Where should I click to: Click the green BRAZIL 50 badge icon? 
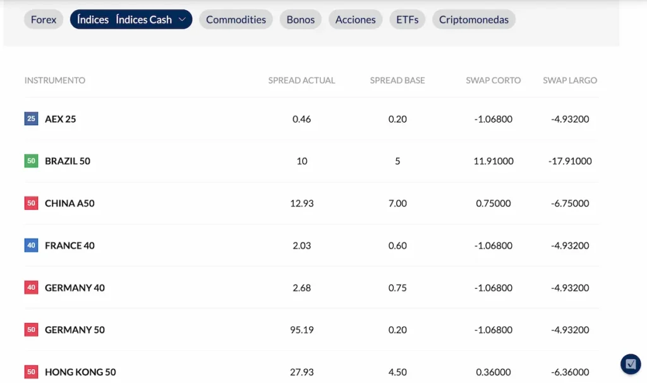click(30, 161)
